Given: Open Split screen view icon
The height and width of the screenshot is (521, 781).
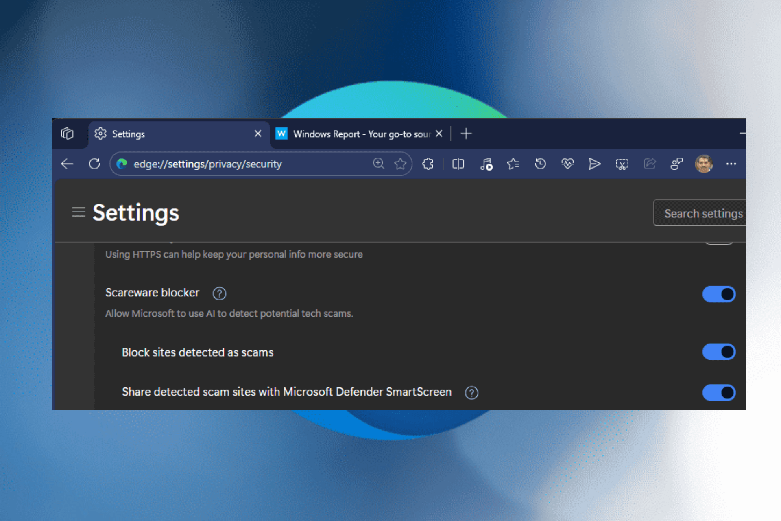Looking at the screenshot, I should click(x=458, y=164).
